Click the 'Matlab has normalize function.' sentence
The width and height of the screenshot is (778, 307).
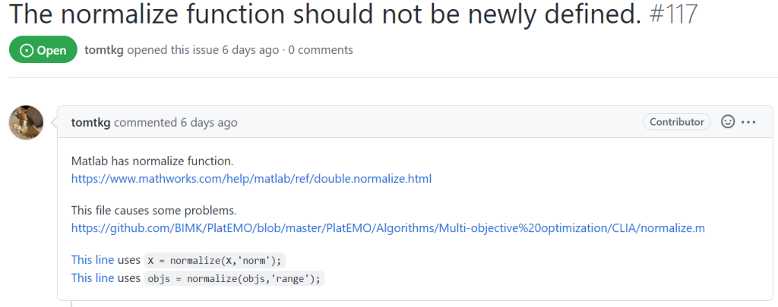(152, 161)
